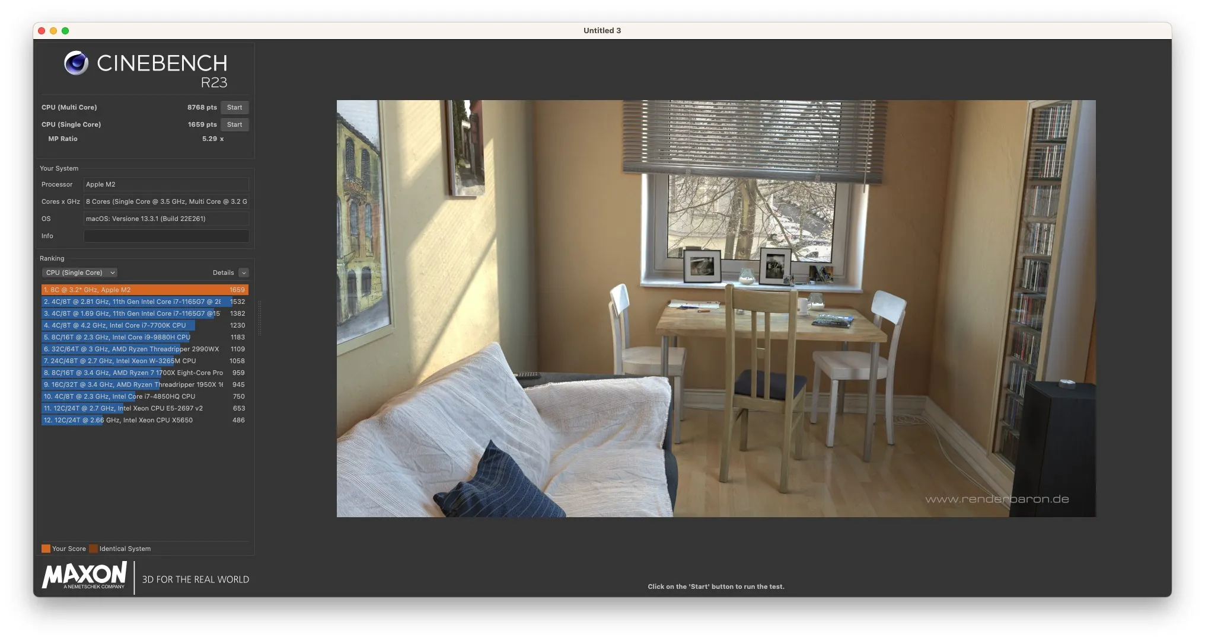
Task: Open the CPU (Single Core) ranking dropdown
Action: (x=80, y=273)
